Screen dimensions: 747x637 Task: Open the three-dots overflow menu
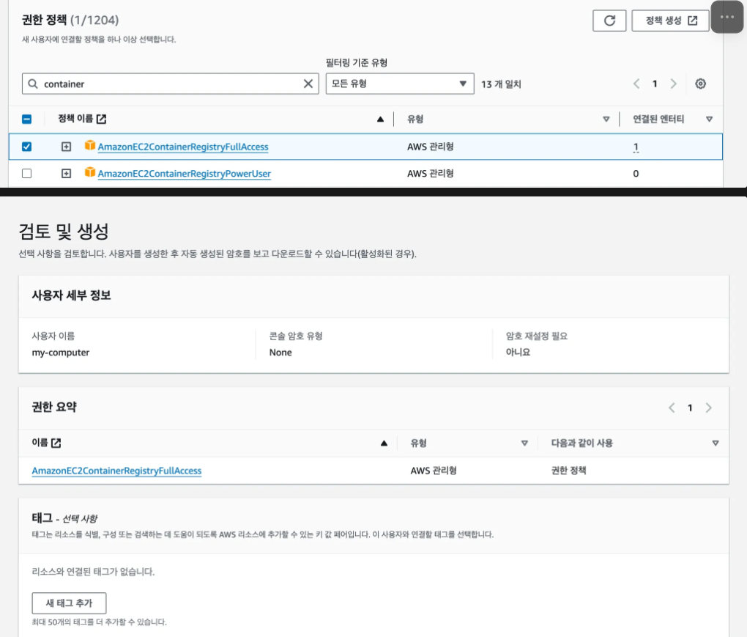[x=727, y=17]
